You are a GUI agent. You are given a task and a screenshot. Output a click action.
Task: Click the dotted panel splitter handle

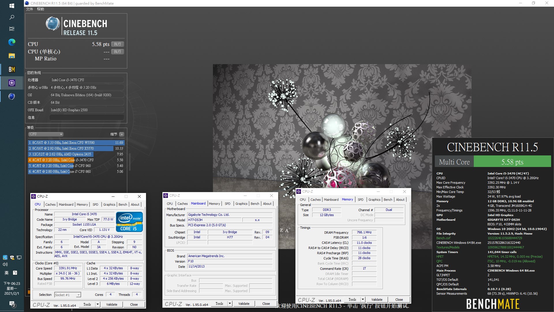(x=130, y=162)
